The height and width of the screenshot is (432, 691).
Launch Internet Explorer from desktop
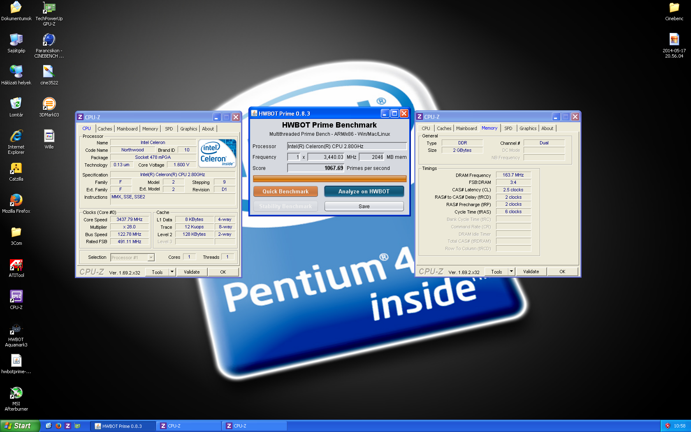point(16,142)
